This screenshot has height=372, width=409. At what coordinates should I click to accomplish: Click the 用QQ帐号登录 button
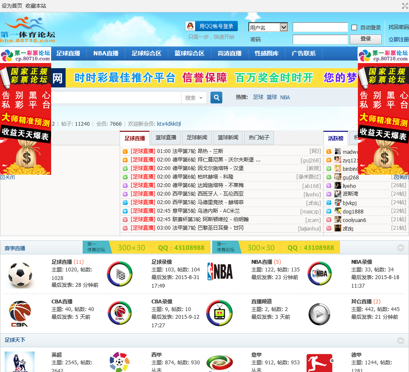tap(211, 26)
